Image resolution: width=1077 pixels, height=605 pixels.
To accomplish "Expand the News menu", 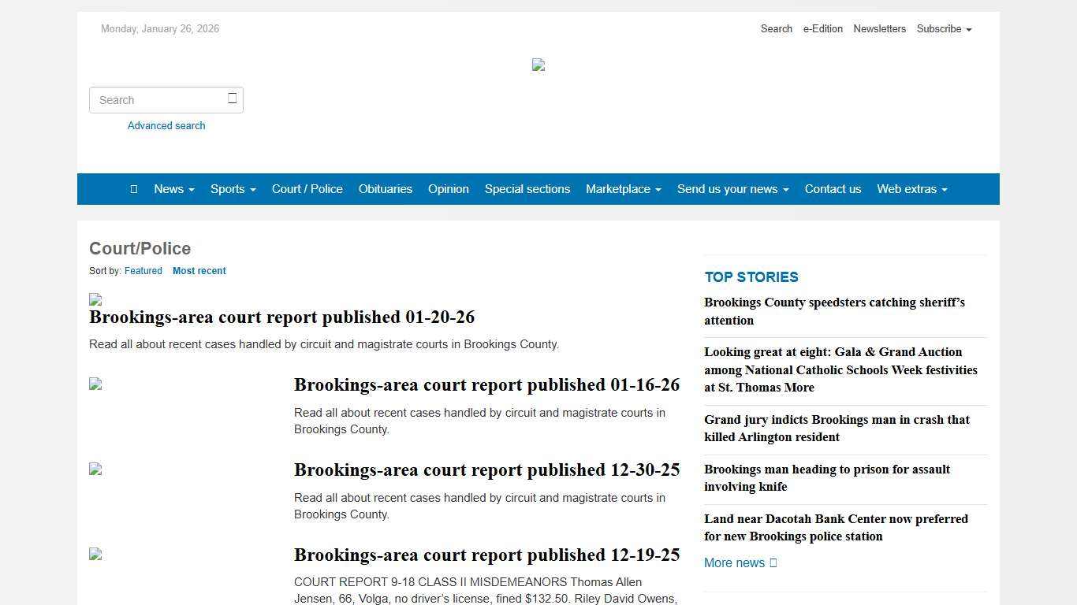I will [x=173, y=189].
